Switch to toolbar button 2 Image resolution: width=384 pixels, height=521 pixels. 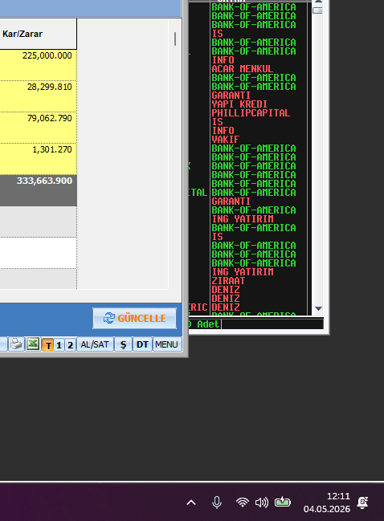coord(70,345)
